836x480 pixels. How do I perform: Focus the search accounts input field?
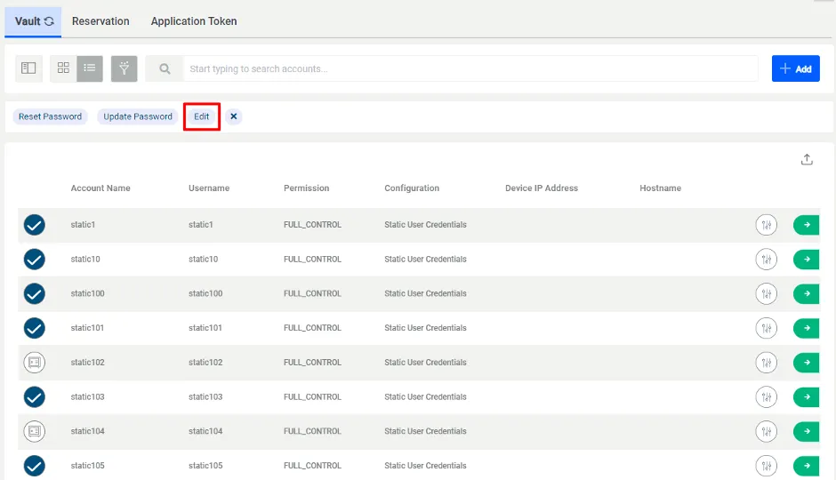[470, 68]
